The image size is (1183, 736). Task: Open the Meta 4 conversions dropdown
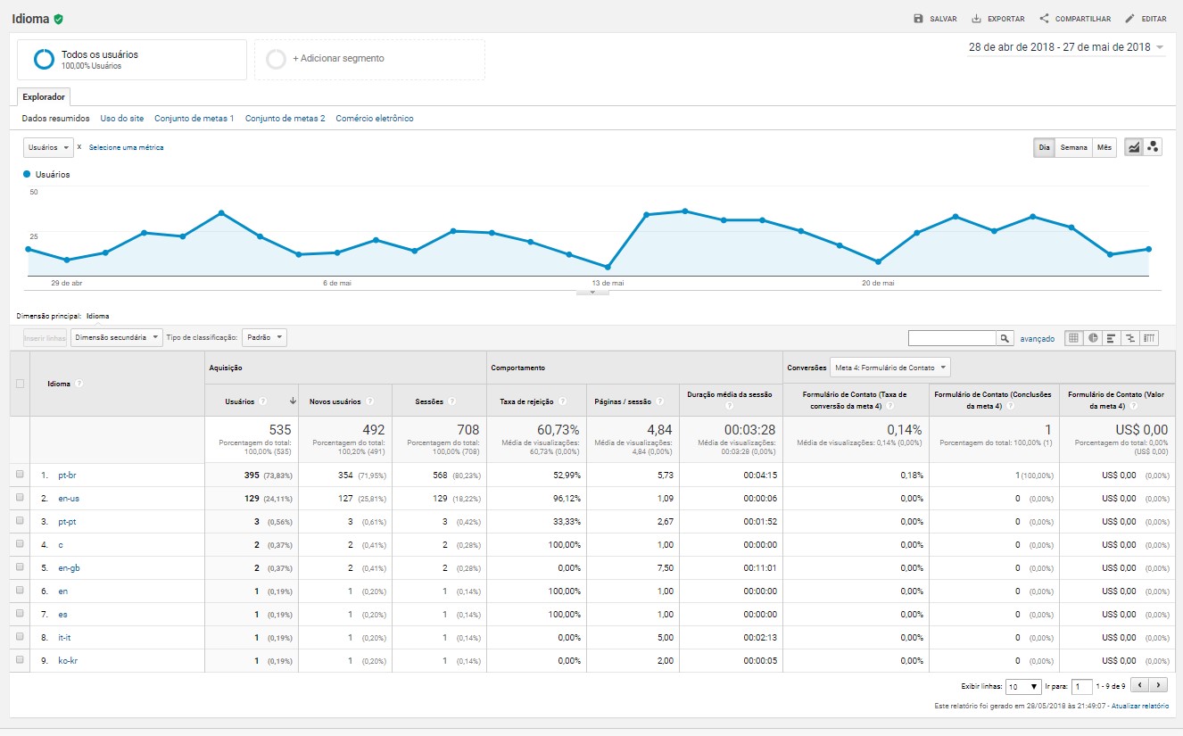(889, 368)
